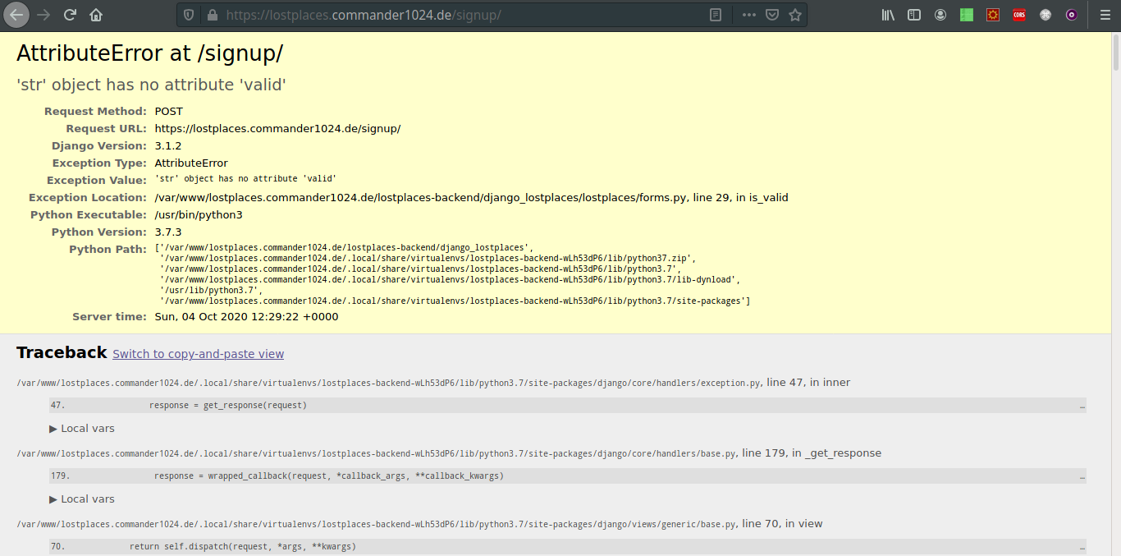Screen dimensions: 1121x556
Task: Click the Server time value
Action: click(246, 317)
